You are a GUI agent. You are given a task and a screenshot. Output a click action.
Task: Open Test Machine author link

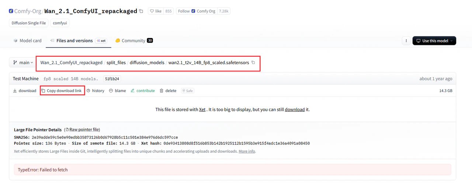pos(26,78)
